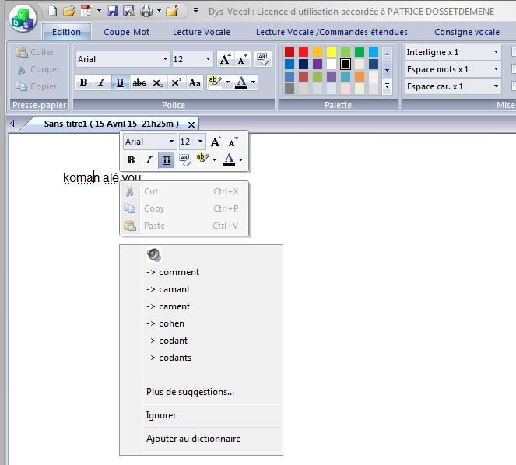516x465 pixels.
Task: Click the Dys-Vocal application orb button
Action: tap(23, 19)
